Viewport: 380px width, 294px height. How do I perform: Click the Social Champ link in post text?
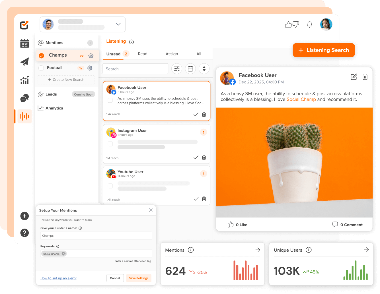(x=301, y=100)
